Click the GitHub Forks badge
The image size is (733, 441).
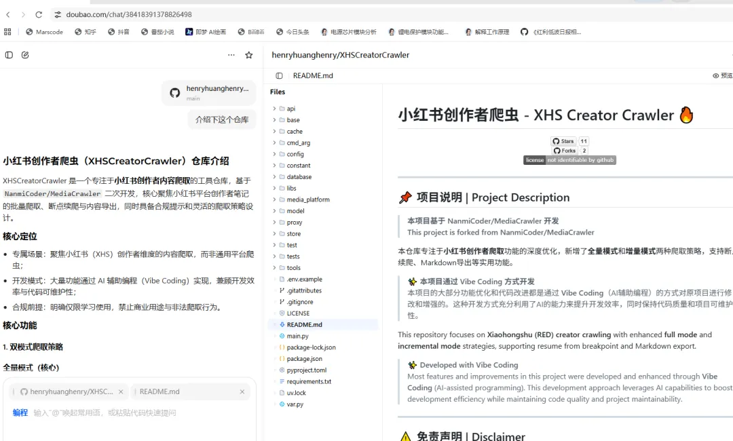(570, 151)
